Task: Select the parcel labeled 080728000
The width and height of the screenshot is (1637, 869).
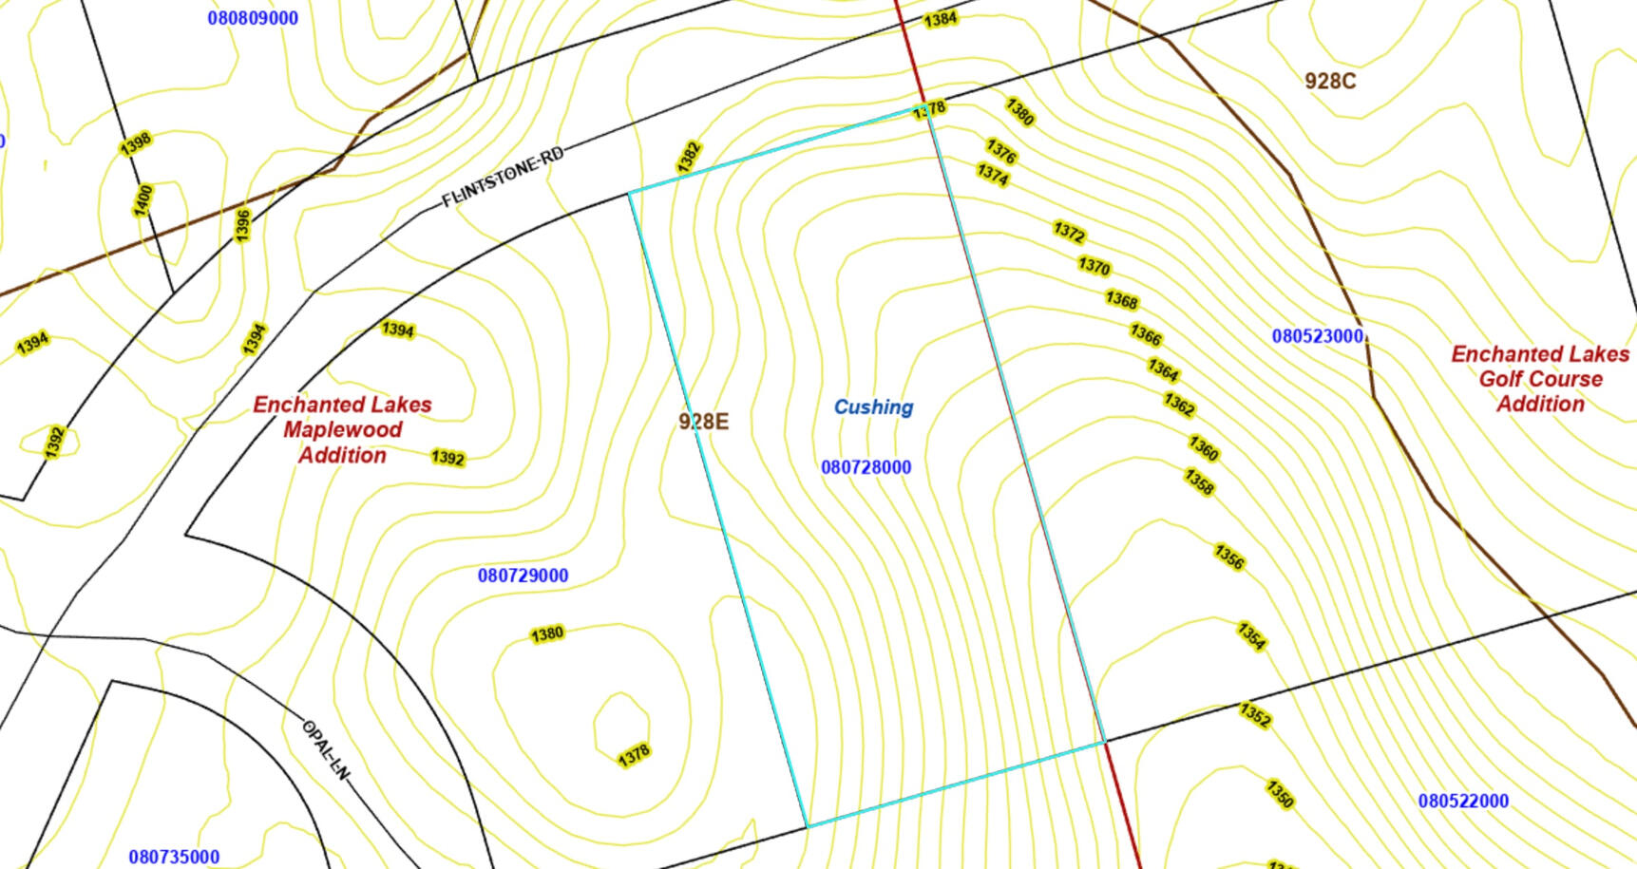Action: coord(866,467)
